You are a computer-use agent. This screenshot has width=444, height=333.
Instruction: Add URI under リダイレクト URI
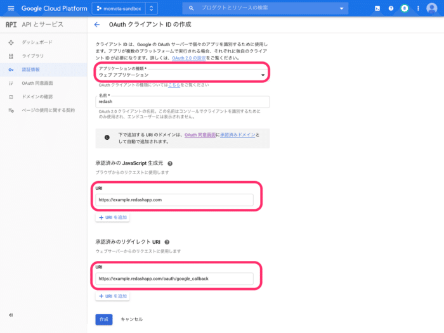pos(113,296)
